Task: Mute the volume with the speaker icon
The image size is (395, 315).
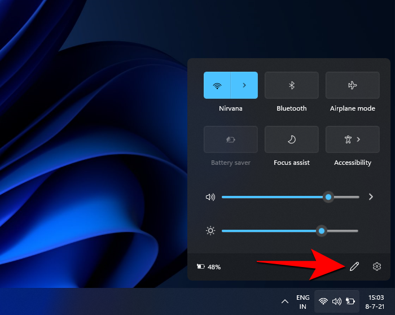Action: click(210, 197)
